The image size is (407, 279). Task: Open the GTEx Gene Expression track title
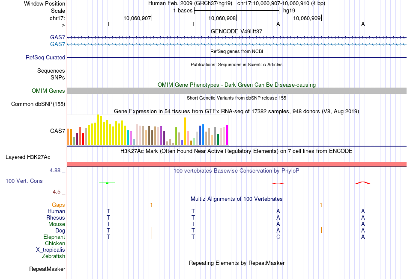tap(236, 111)
